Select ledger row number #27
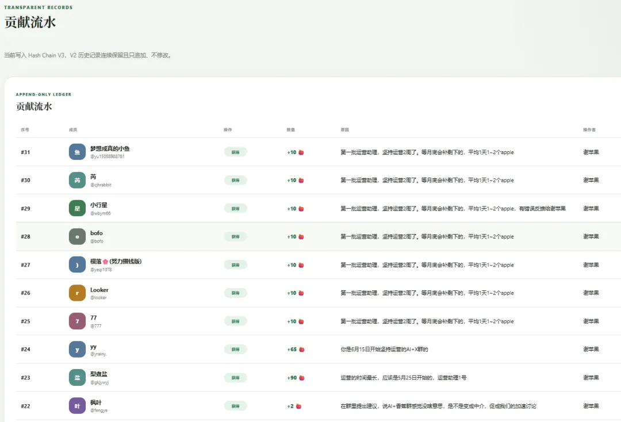 [x=25, y=265]
